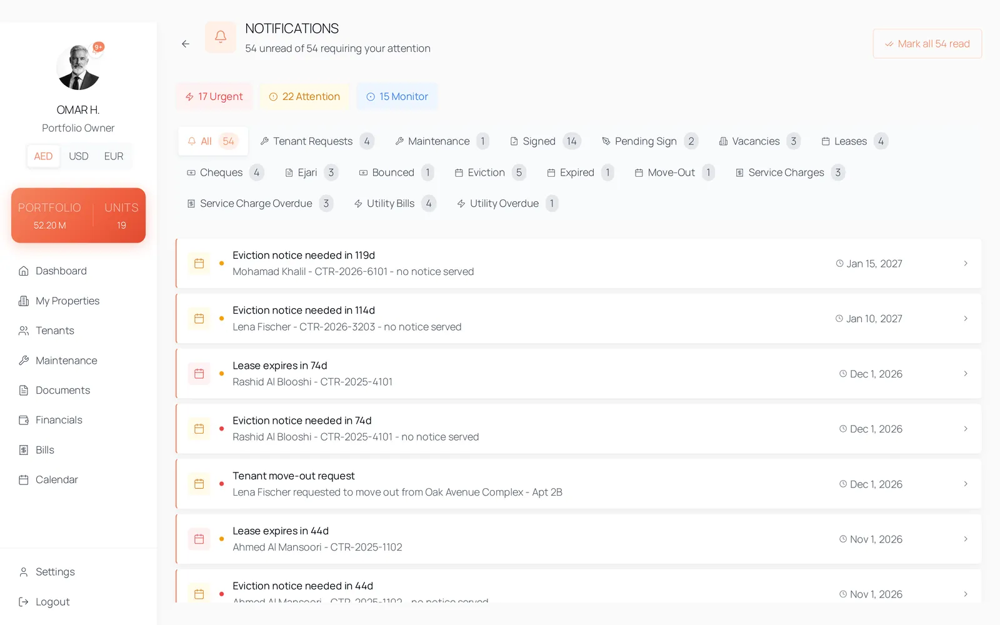Select Cheques filter tab
Screen dimensions: 1000x625
pos(225,172)
